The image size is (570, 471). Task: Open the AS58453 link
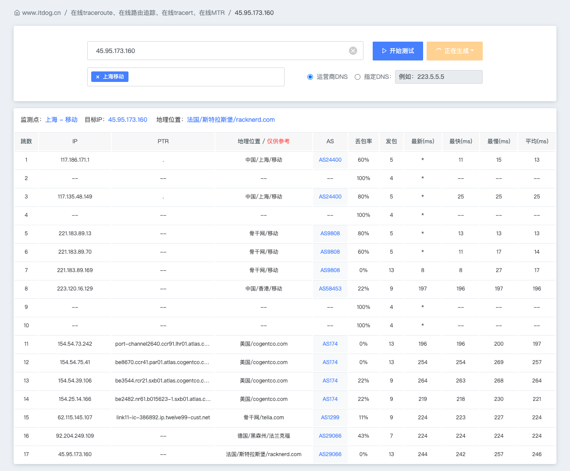330,289
